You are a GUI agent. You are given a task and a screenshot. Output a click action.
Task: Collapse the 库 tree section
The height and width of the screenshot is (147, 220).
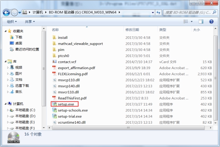click(x=6, y=61)
